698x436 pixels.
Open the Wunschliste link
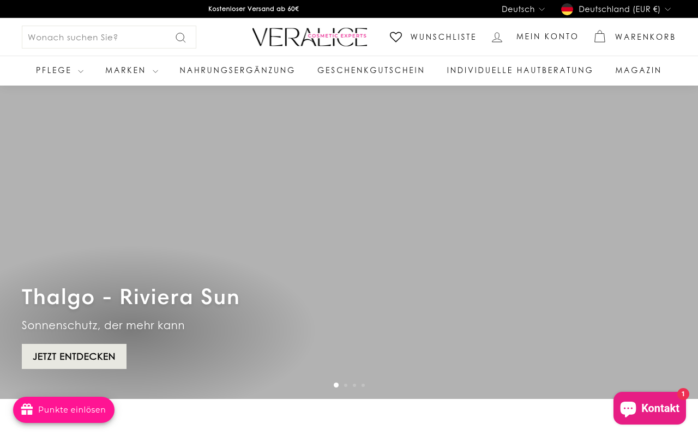(x=433, y=37)
